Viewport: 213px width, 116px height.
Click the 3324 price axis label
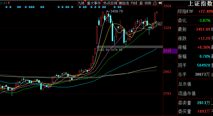pyautogui.click(x=167, y=28)
